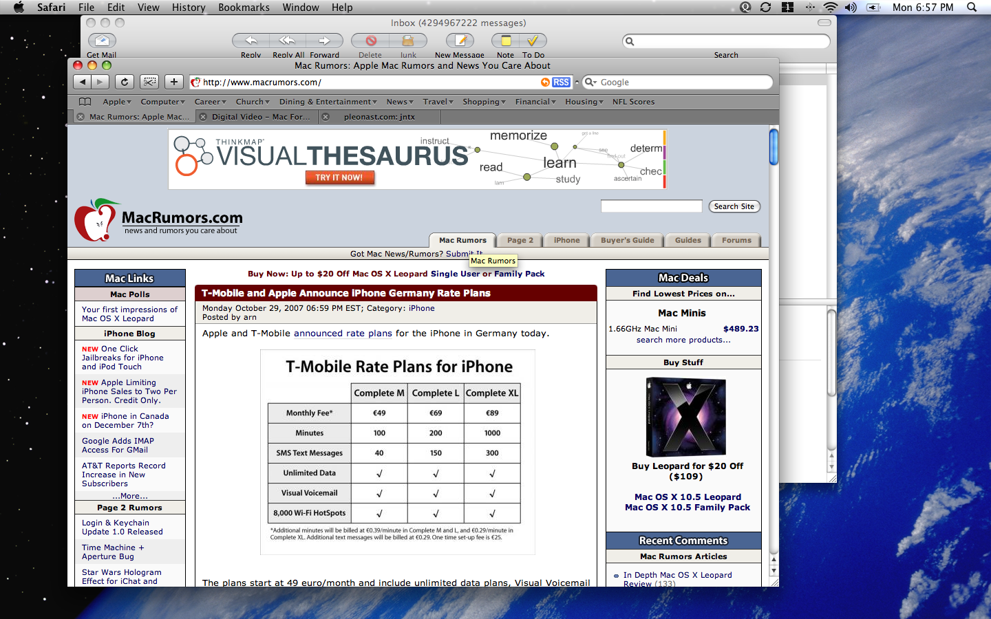The width and height of the screenshot is (991, 619).
Task: Click the Search Site button
Action: [734, 206]
